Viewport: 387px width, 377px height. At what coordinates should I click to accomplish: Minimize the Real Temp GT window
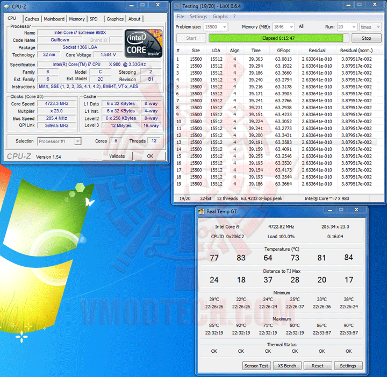(x=330, y=210)
